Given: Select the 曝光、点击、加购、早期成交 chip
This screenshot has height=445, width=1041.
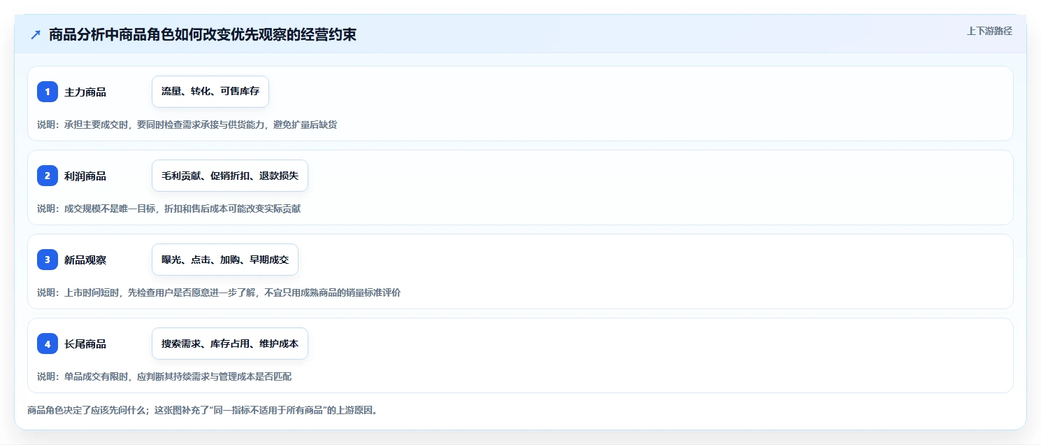Looking at the screenshot, I should [x=225, y=260].
